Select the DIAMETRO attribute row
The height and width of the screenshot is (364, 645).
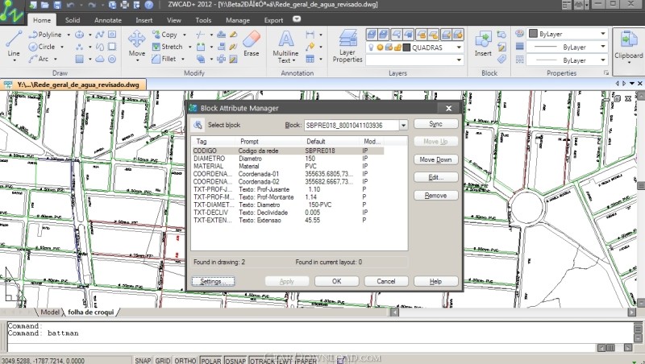(x=288, y=159)
